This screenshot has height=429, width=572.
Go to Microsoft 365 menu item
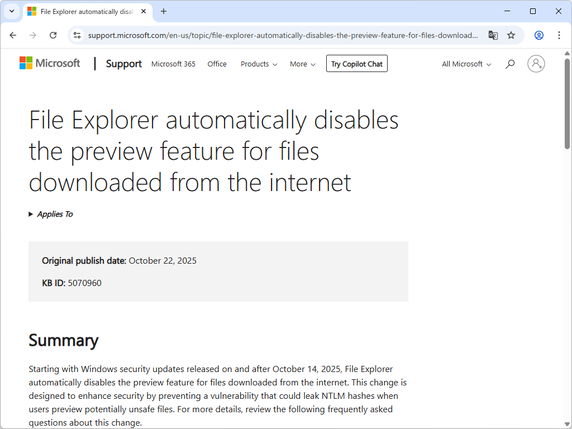click(x=173, y=64)
